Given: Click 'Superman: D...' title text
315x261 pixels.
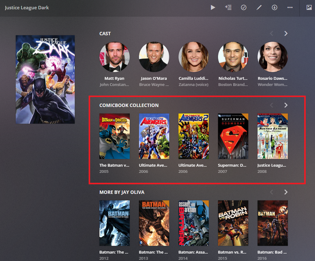Looking at the screenshot, I should [232, 165].
